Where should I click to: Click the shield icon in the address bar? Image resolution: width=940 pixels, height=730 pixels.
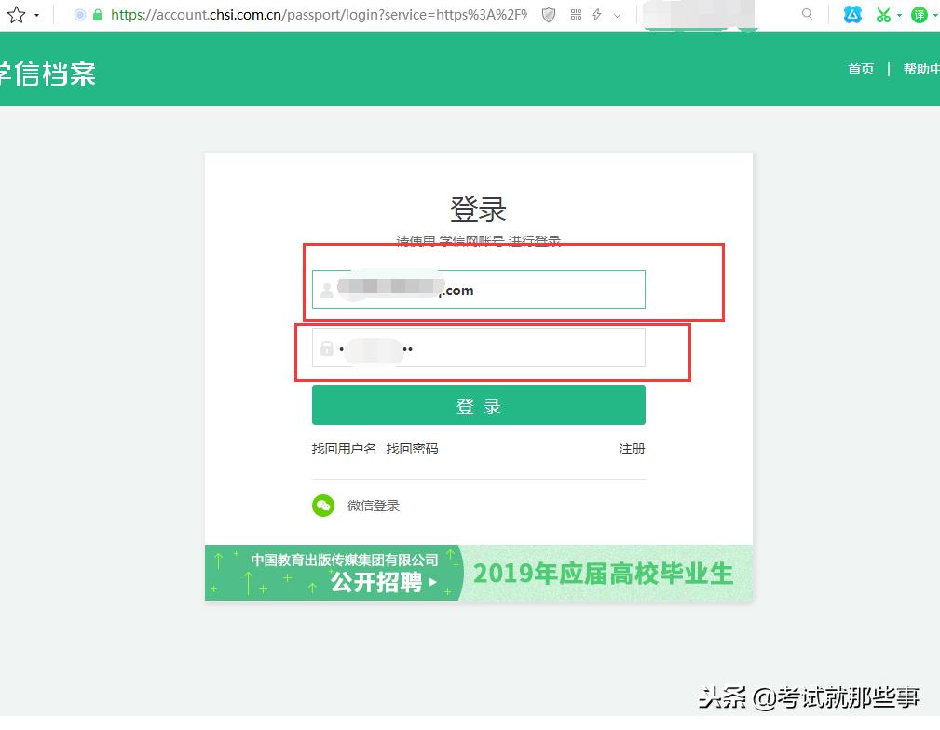point(548,15)
